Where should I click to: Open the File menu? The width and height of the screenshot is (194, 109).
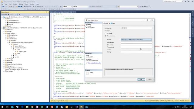click(2, 4)
